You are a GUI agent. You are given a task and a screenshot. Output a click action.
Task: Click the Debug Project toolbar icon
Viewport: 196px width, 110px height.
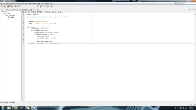[47, 6]
